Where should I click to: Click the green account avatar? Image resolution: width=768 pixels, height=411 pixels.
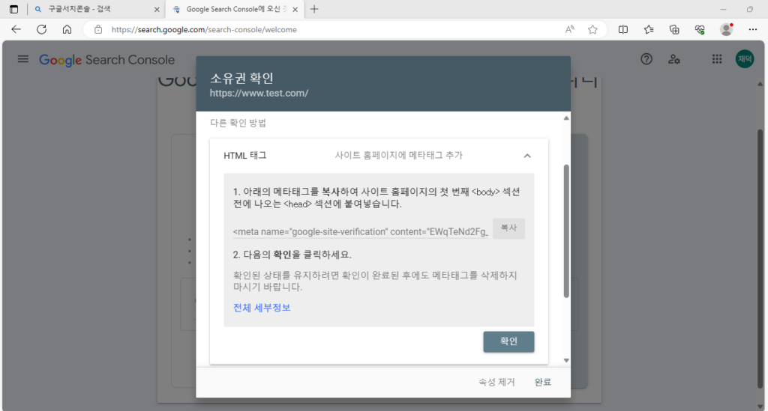pos(745,59)
